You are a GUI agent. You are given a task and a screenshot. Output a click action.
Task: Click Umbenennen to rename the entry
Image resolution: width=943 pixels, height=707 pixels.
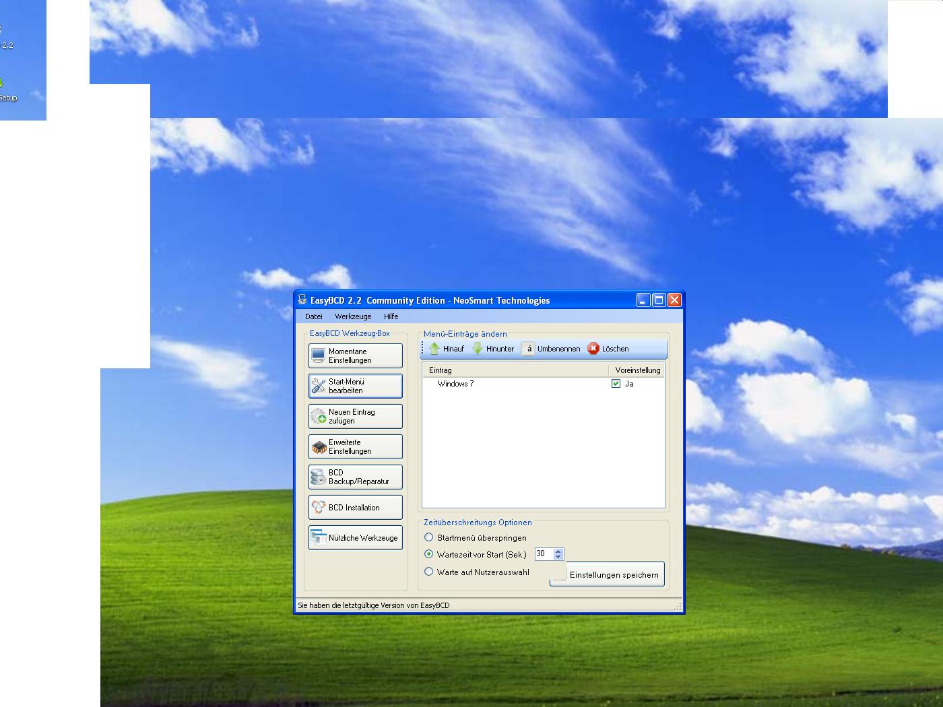point(551,349)
